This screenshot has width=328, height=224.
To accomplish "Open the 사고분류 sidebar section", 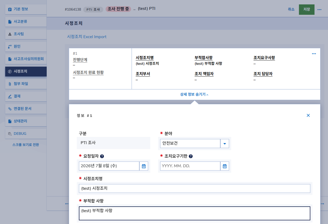I will [26, 21].
